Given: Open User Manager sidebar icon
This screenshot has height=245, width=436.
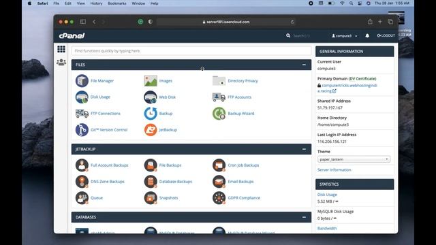Looking at the screenshot, I should point(61,62).
